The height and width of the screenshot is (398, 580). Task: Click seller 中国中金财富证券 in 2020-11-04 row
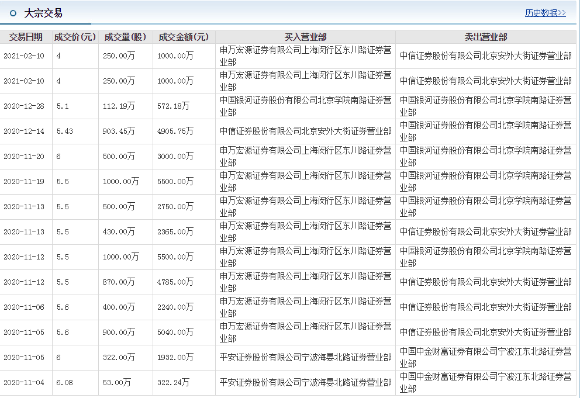[x=486, y=383]
